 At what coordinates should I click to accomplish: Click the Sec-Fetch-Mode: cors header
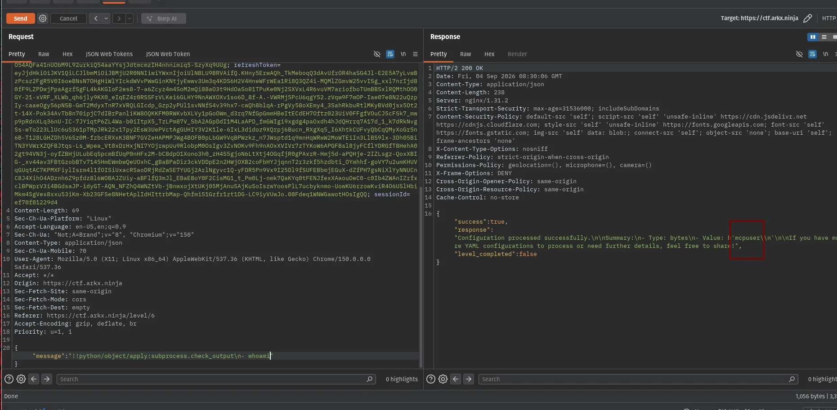coord(50,300)
